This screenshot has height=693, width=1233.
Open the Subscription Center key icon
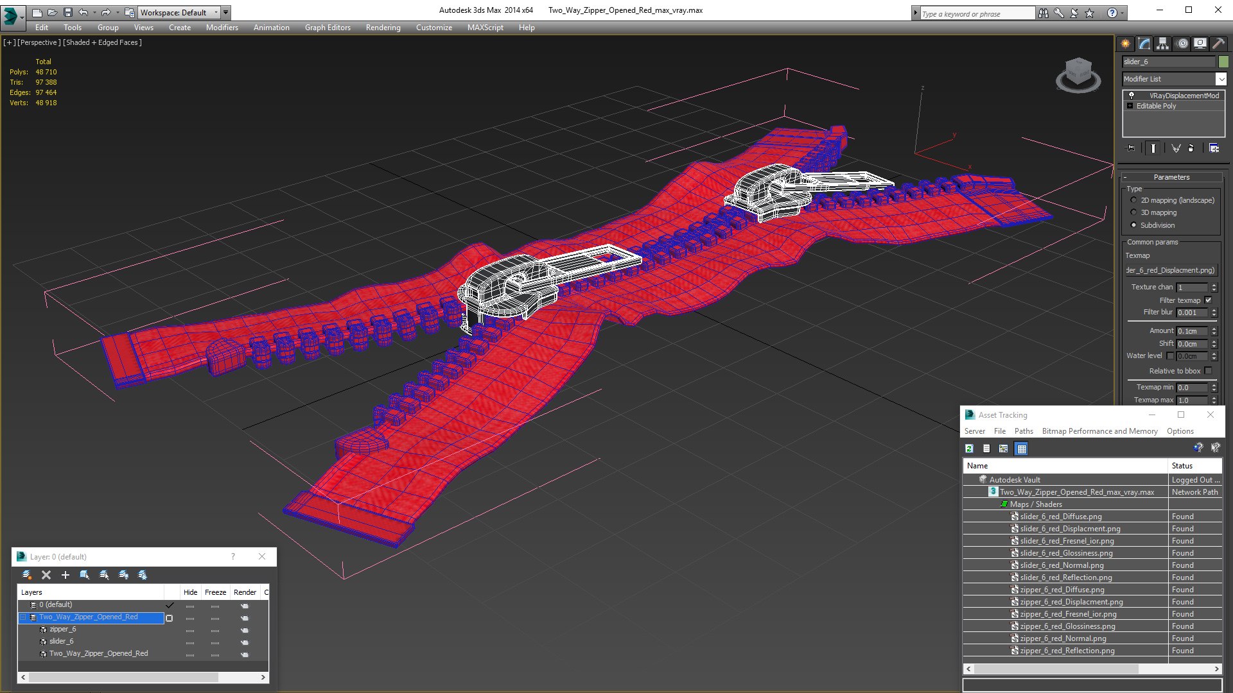(1058, 13)
